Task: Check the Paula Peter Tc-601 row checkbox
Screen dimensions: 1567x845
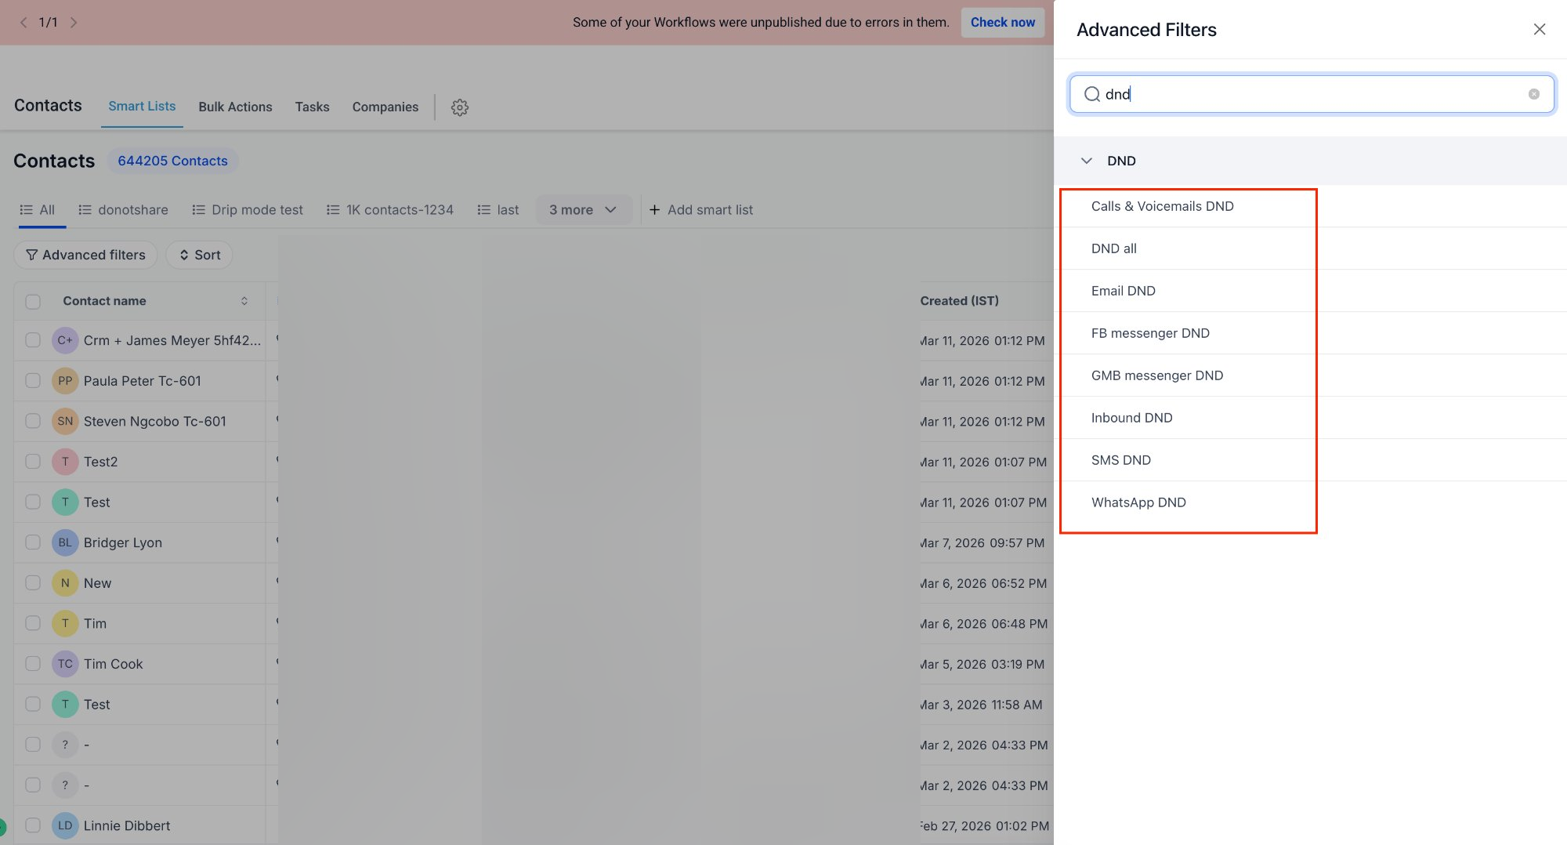Action: pyautogui.click(x=33, y=381)
